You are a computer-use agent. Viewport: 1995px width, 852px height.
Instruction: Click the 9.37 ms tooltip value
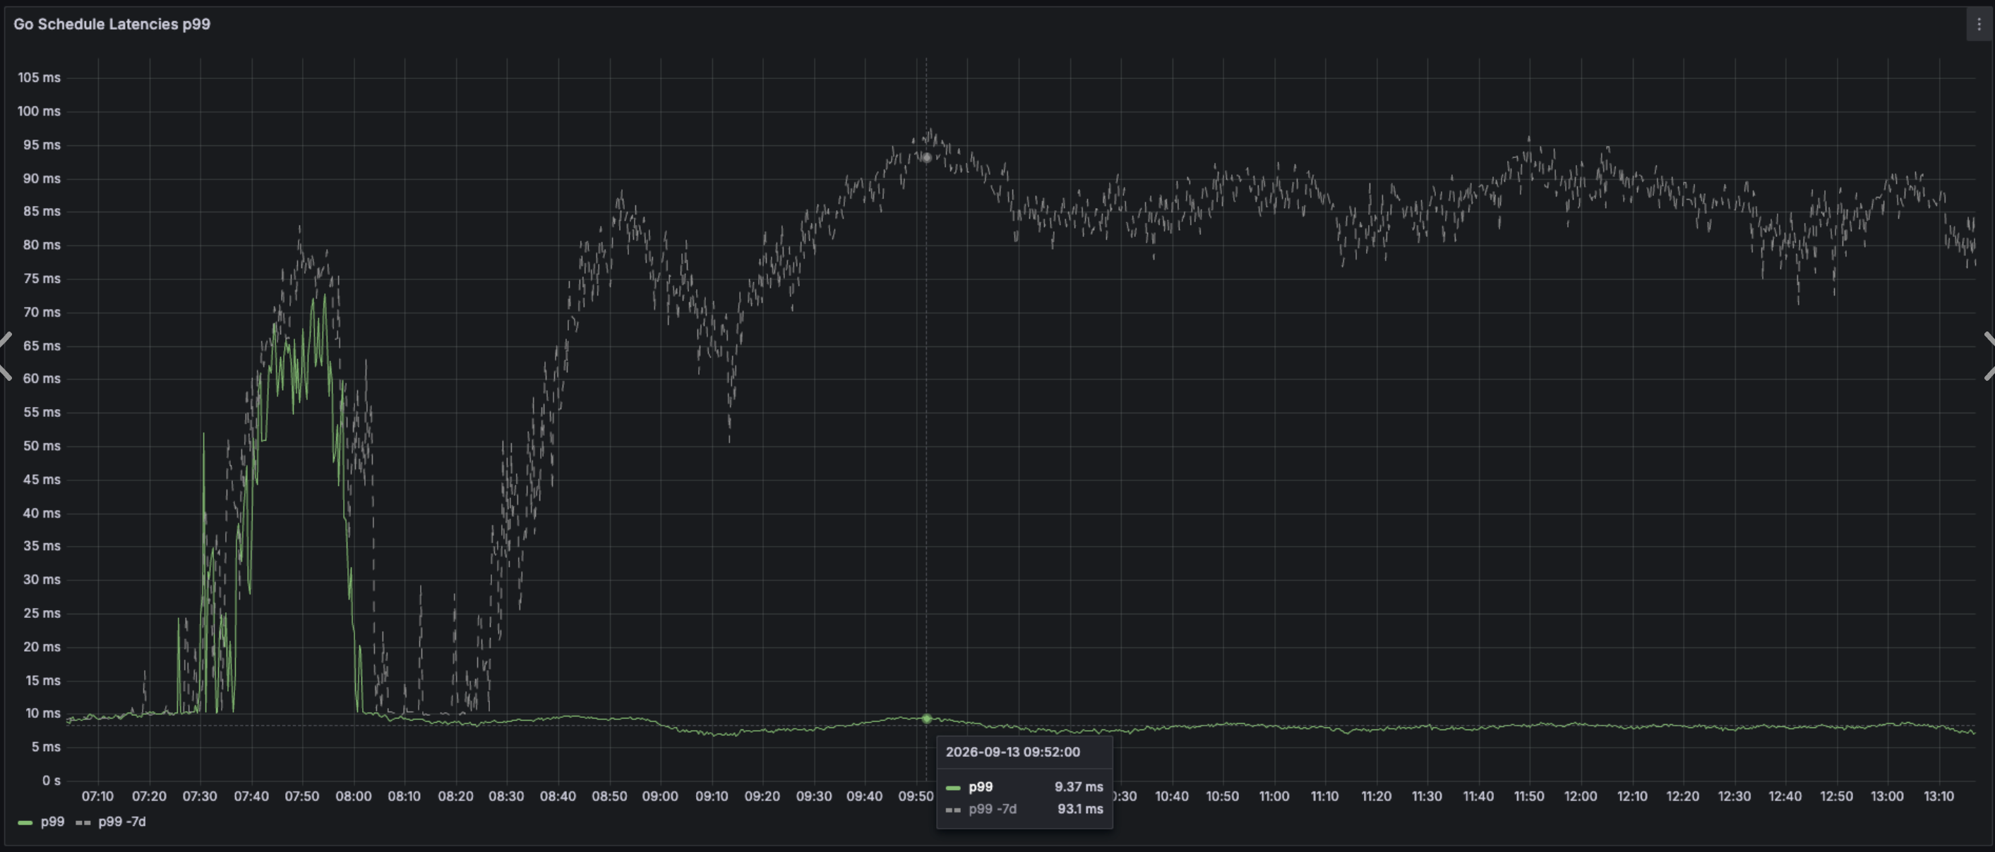[1079, 787]
